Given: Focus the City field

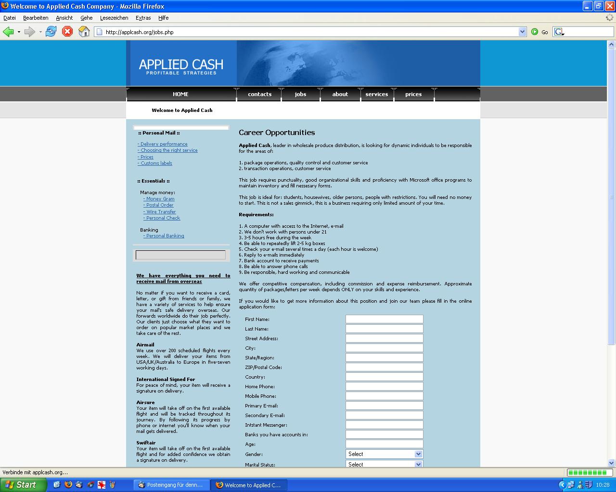Looking at the screenshot, I should click(x=385, y=348).
